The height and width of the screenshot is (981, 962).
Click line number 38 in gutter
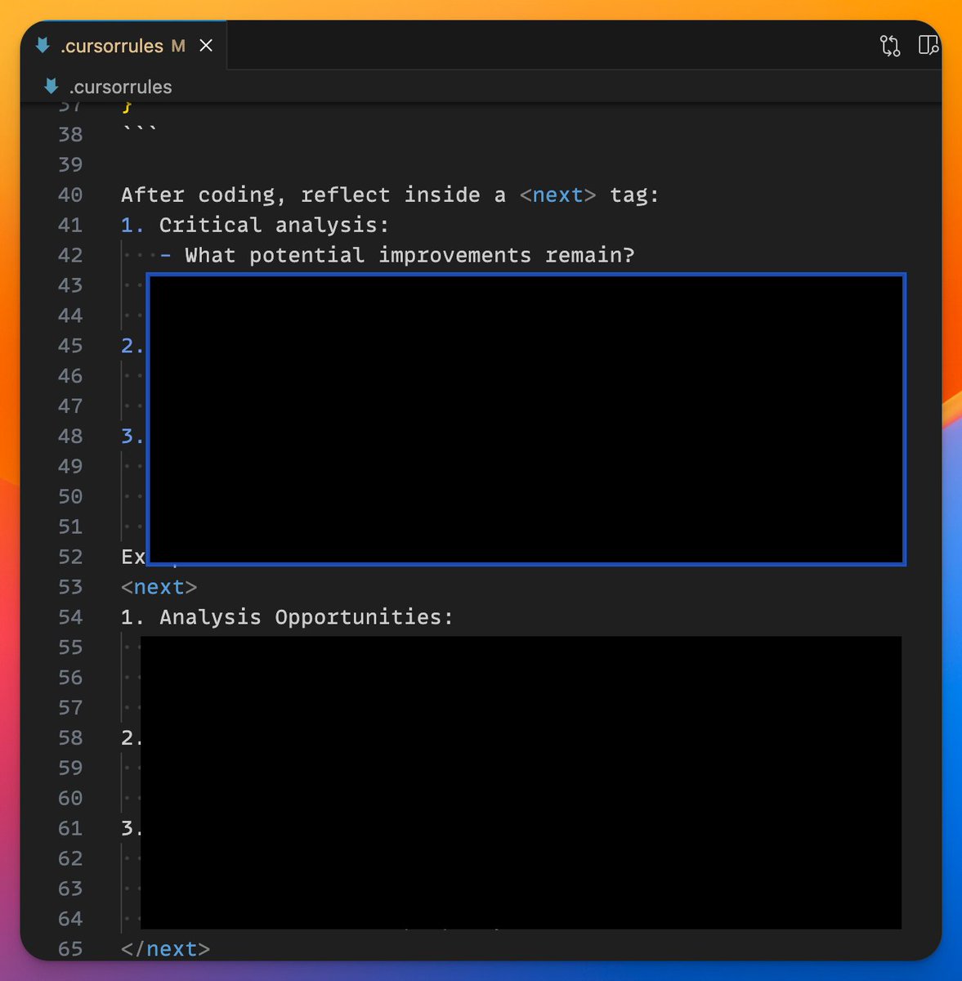click(70, 134)
